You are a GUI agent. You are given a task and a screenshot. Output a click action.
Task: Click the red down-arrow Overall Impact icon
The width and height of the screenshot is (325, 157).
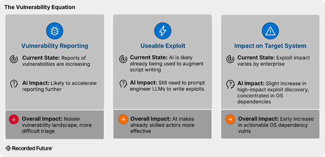(x=14, y=119)
